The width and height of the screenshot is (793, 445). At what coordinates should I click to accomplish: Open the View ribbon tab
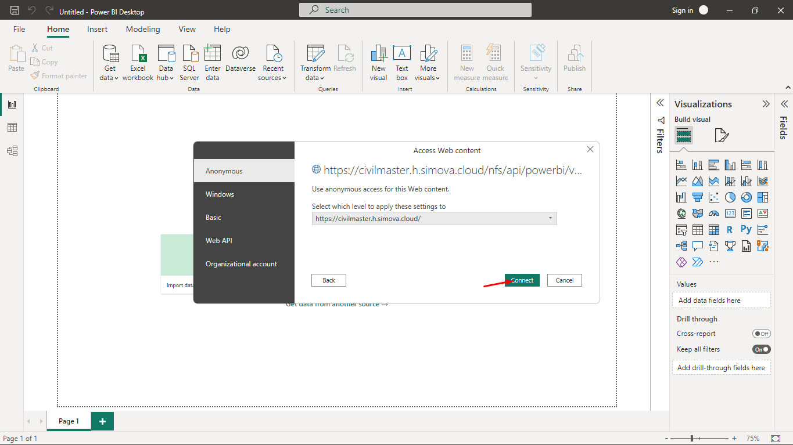tap(187, 29)
